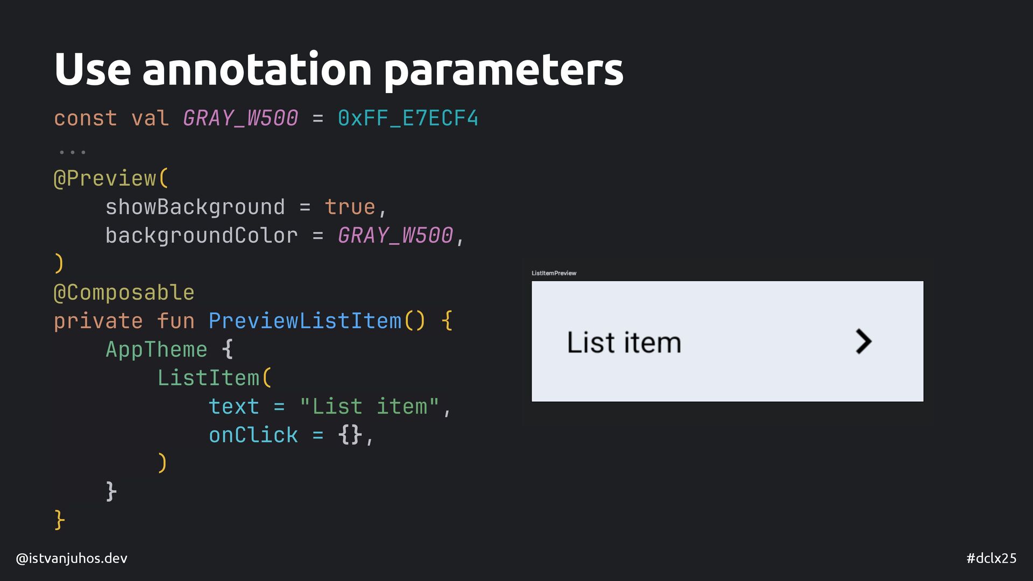1033x581 pixels.
Task: Click the ListItemPreview label above the preview
Action: (x=554, y=273)
